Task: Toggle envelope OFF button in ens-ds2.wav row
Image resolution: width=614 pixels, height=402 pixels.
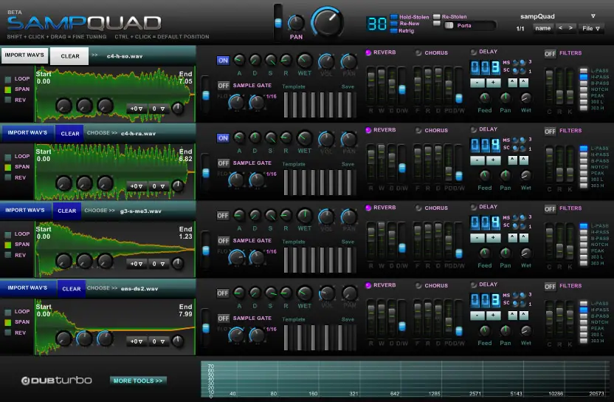Action: pyautogui.click(x=223, y=293)
